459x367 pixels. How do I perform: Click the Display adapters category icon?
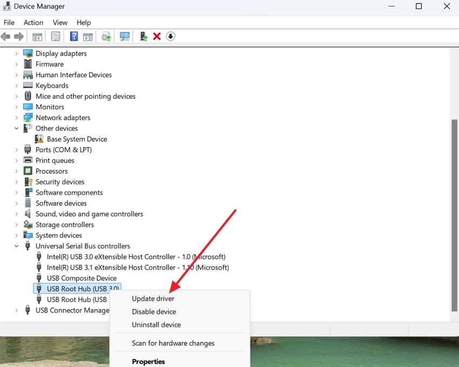[28, 54]
